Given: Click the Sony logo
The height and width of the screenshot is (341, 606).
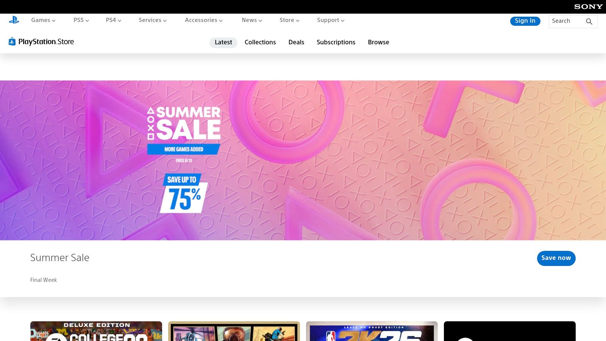Looking at the screenshot, I should tap(588, 6).
